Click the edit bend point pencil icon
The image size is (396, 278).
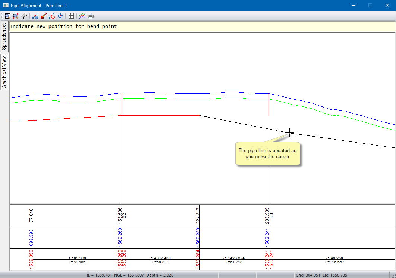pos(44,16)
